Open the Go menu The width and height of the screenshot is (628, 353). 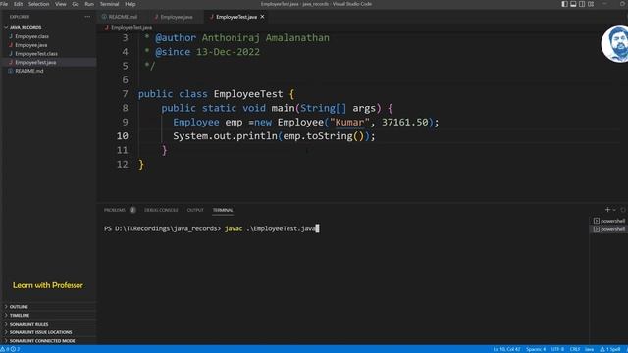(76, 4)
